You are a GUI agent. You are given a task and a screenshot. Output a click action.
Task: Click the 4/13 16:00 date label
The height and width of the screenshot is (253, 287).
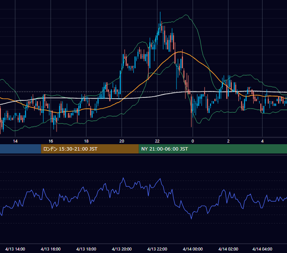click(51, 249)
